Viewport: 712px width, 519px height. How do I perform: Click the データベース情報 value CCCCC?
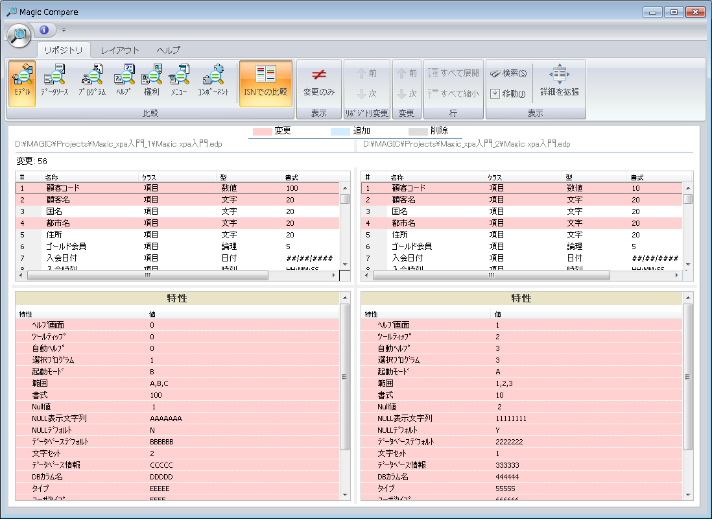tap(161, 465)
